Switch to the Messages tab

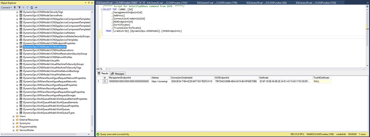point(118,74)
